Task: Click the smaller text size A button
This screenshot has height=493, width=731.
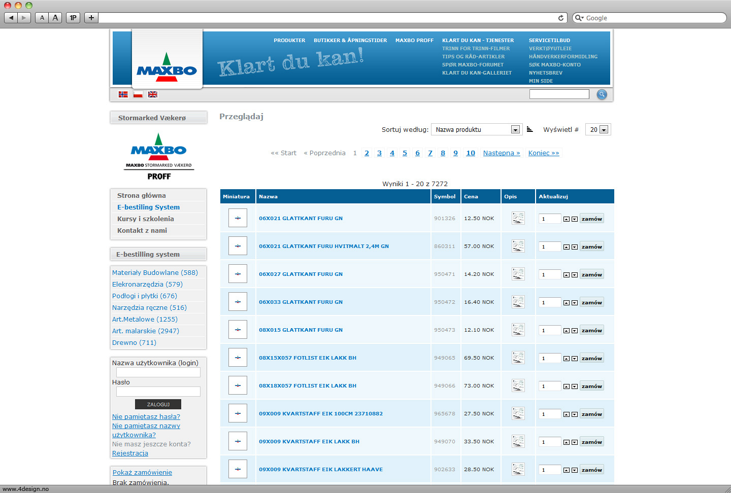Action: pos(42,18)
